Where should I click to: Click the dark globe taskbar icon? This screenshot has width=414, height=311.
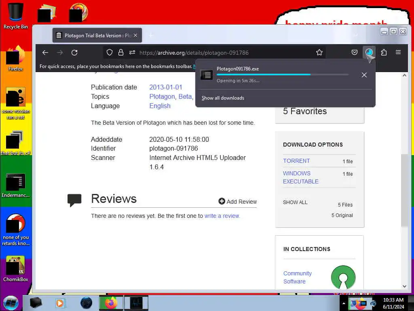87,303
